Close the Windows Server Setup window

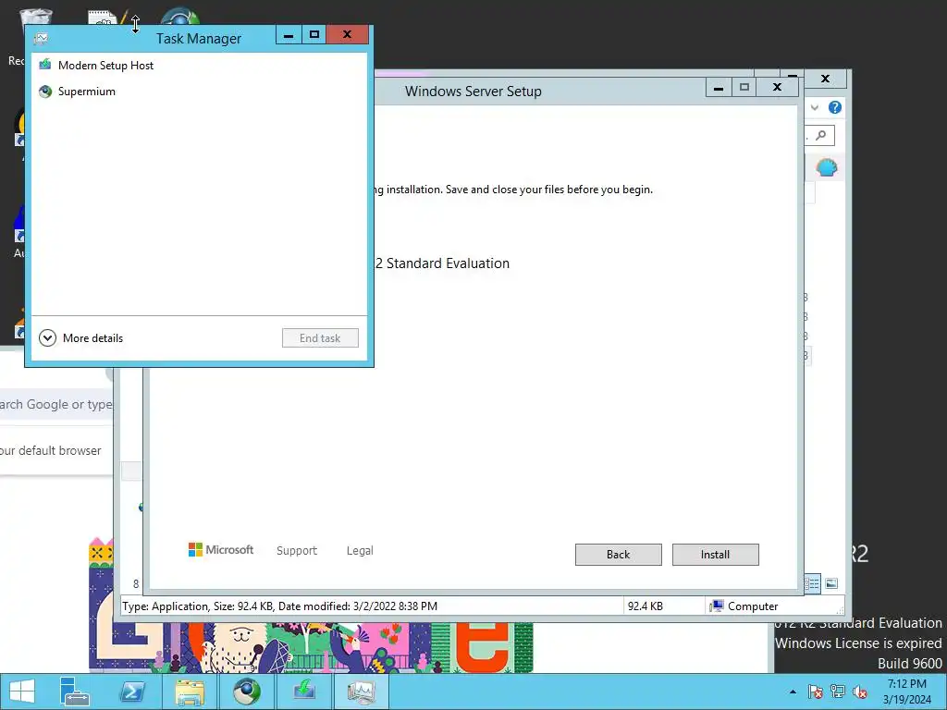777,88
